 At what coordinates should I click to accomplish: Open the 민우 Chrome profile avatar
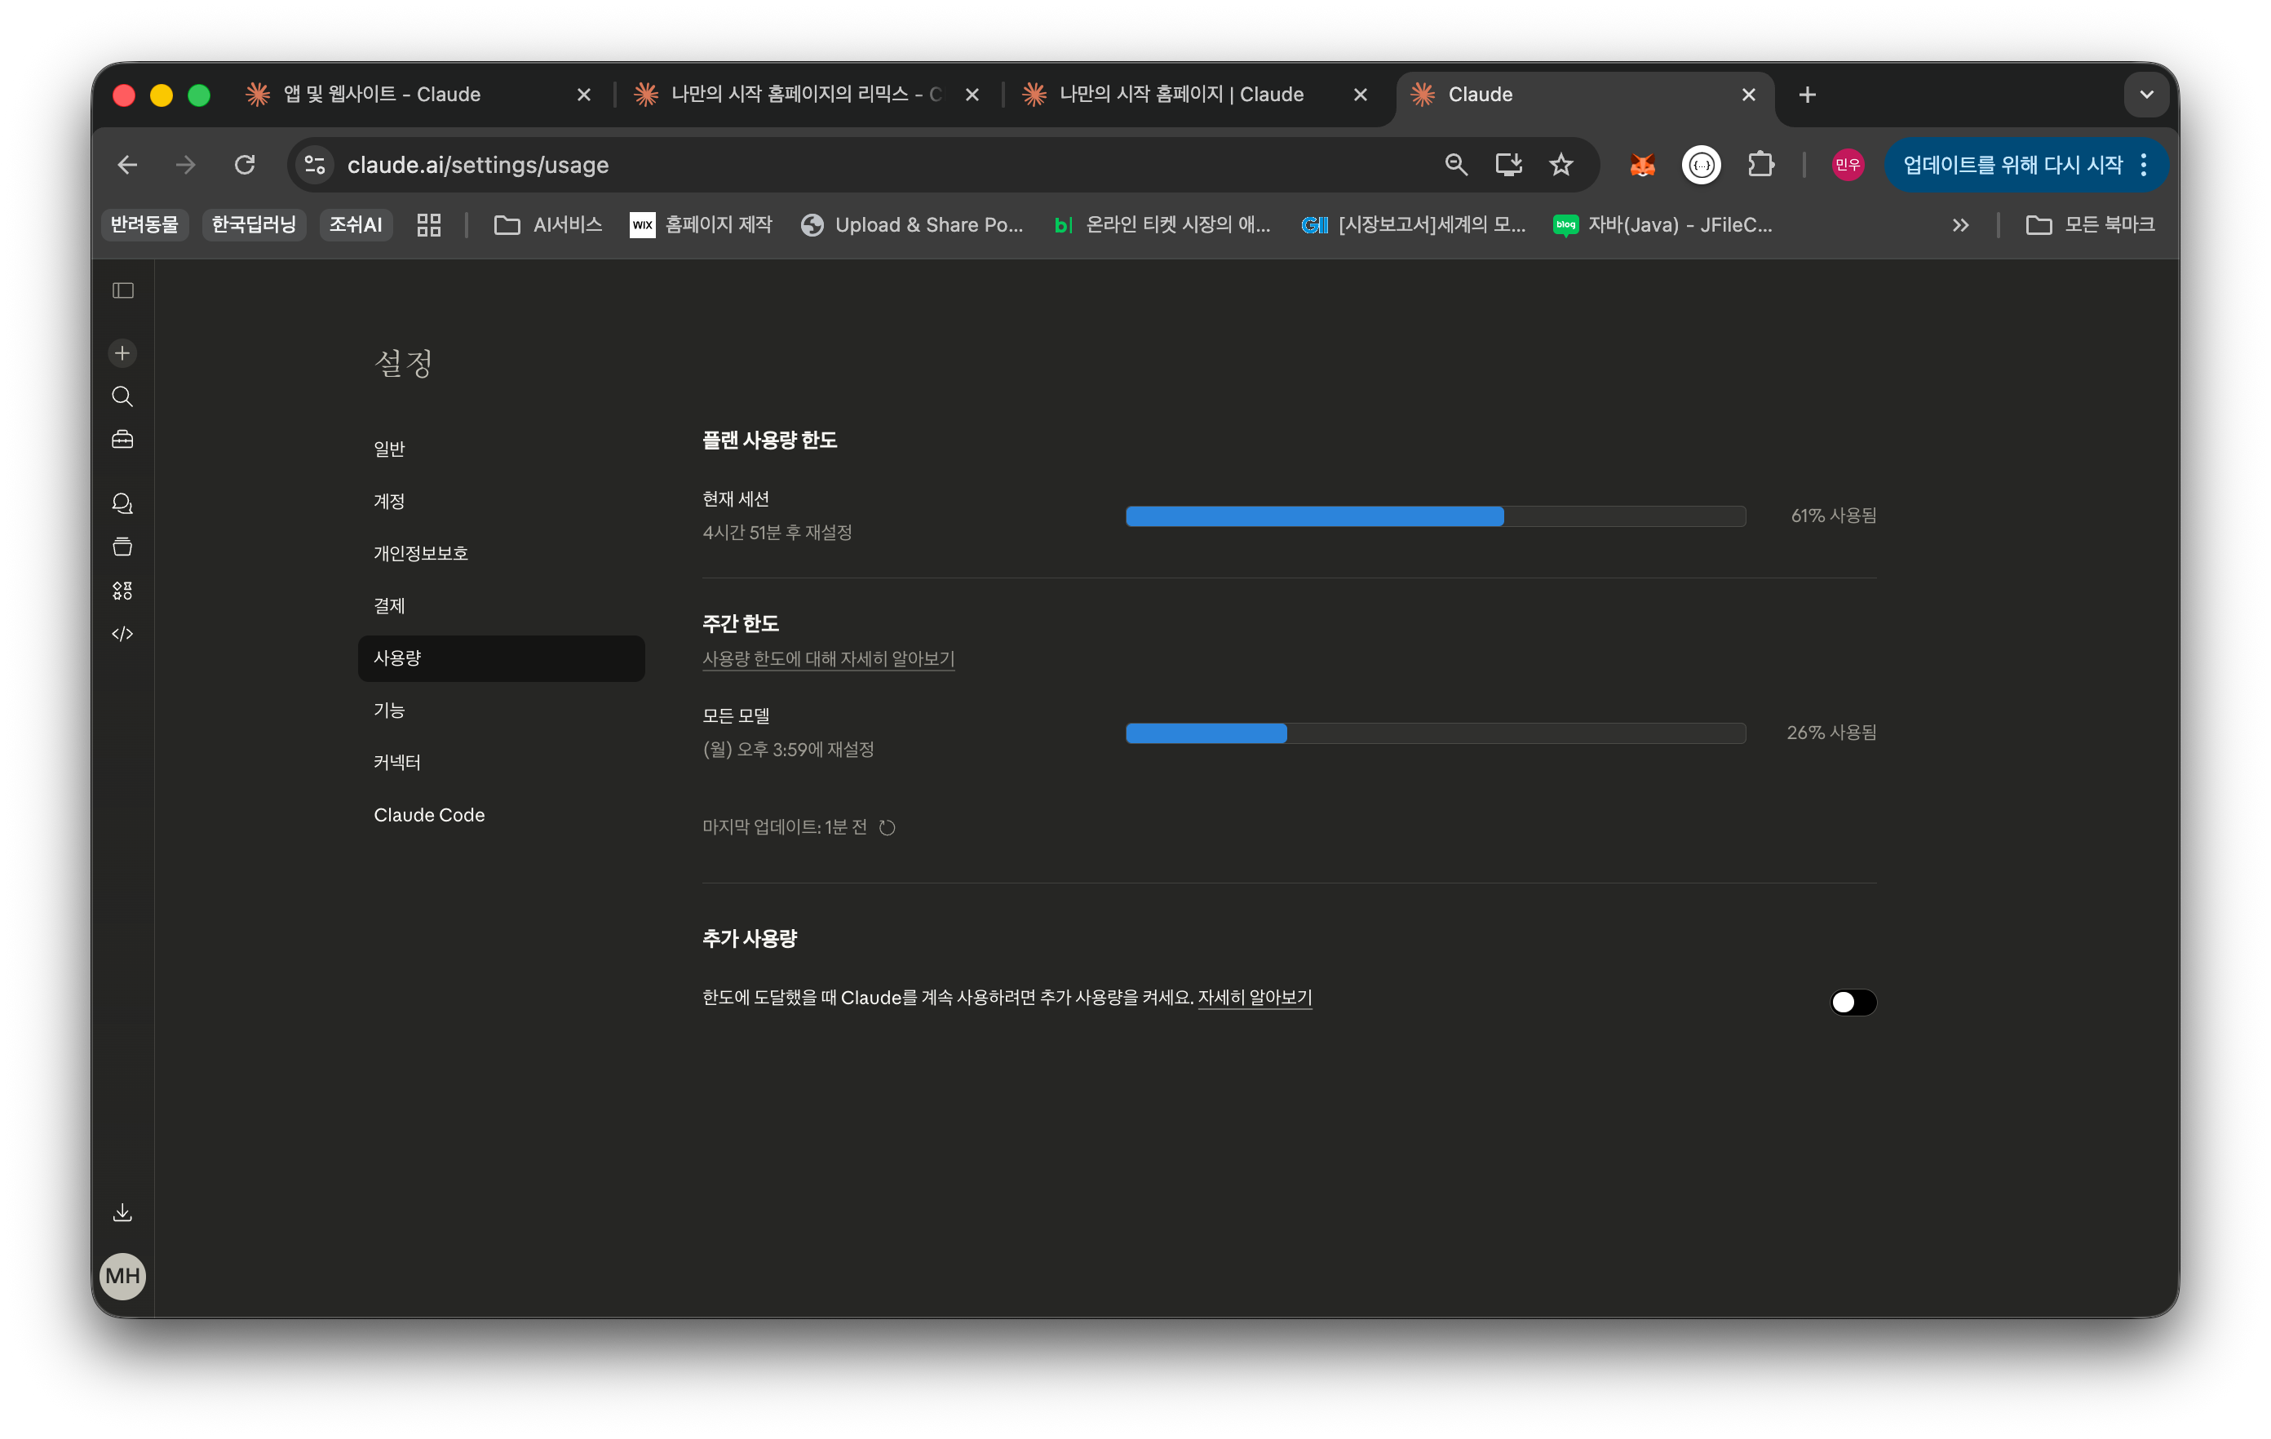[1848, 165]
